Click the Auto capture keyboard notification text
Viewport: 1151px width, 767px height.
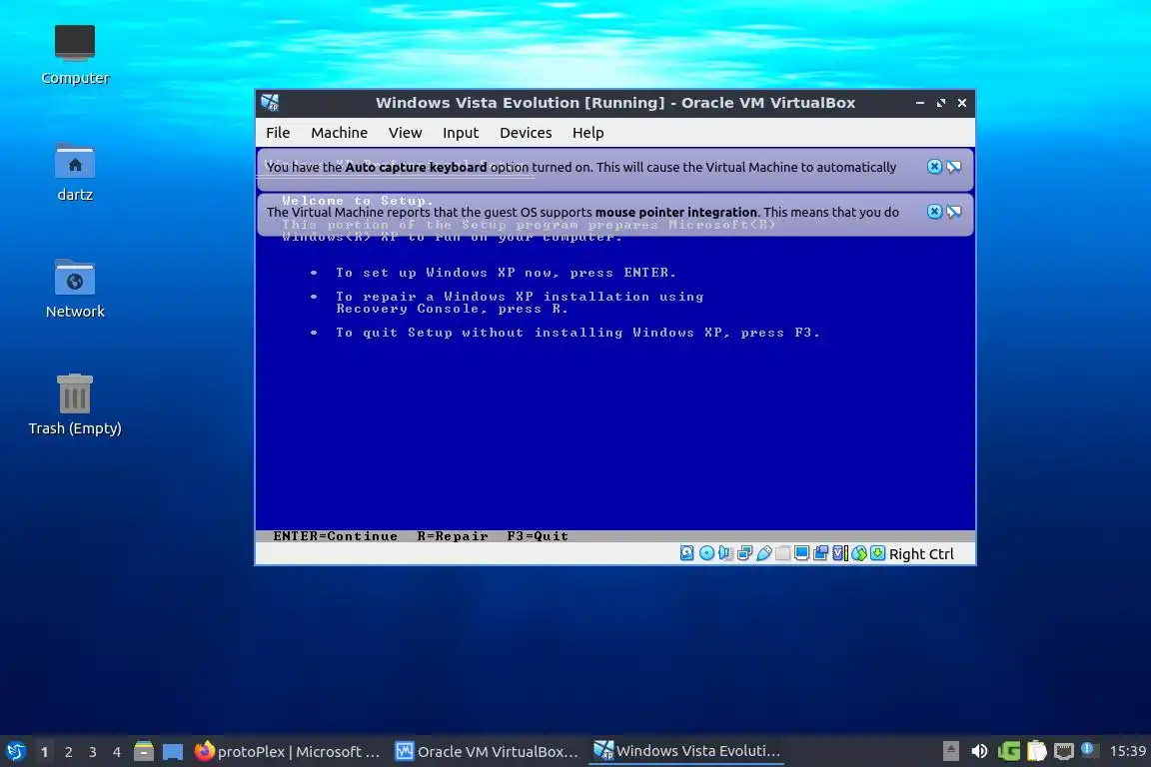pos(581,168)
